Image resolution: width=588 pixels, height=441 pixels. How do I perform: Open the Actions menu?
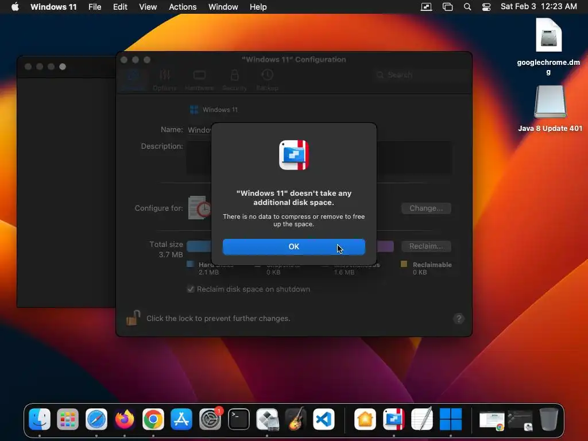183,7
